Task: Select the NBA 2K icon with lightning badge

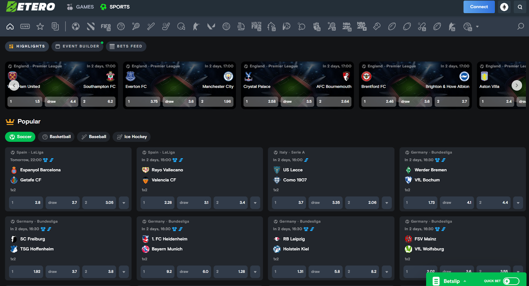Action: click(x=362, y=26)
